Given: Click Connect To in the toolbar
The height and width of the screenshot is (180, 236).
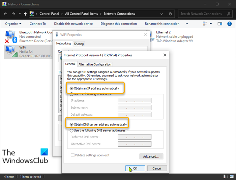Looking at the screenshot, I should (38, 24).
